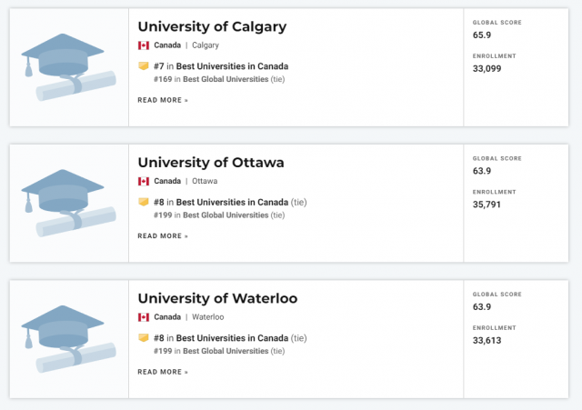The image size is (582, 410).
Task: Click the Canada flag icon under University of Ottawa
Action: [144, 181]
